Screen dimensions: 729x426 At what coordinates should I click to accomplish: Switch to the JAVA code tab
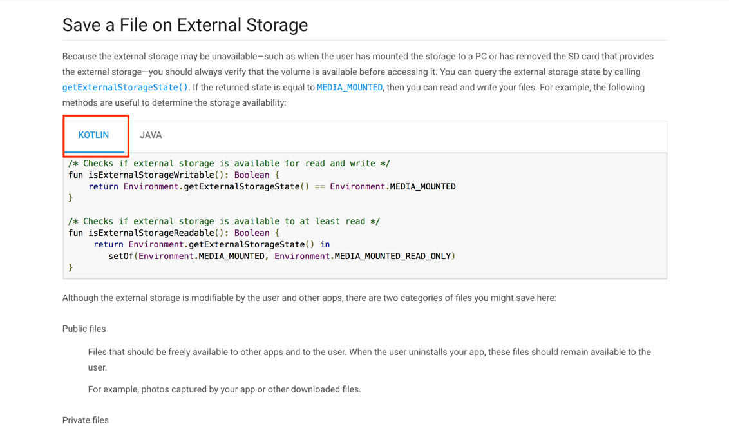click(x=151, y=135)
